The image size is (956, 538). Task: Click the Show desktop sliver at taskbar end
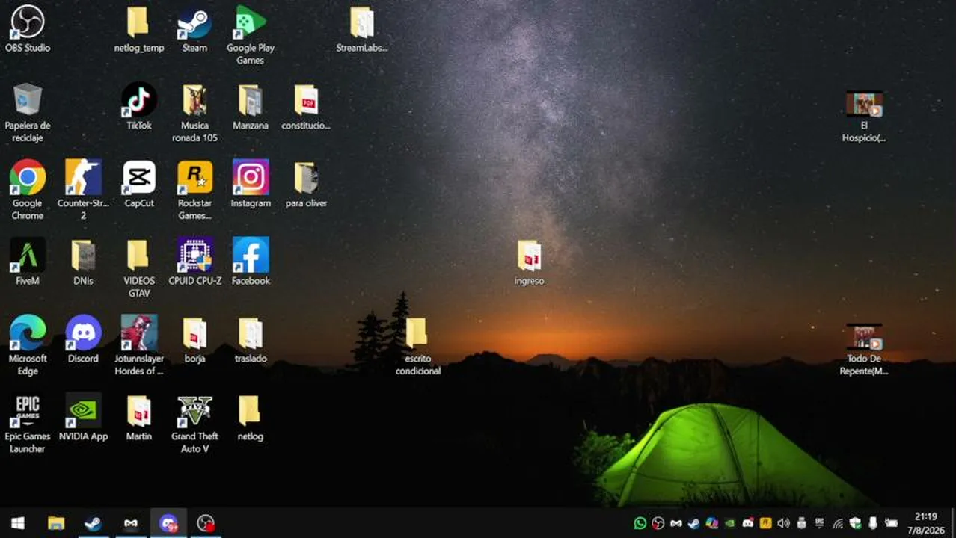pos(954,523)
